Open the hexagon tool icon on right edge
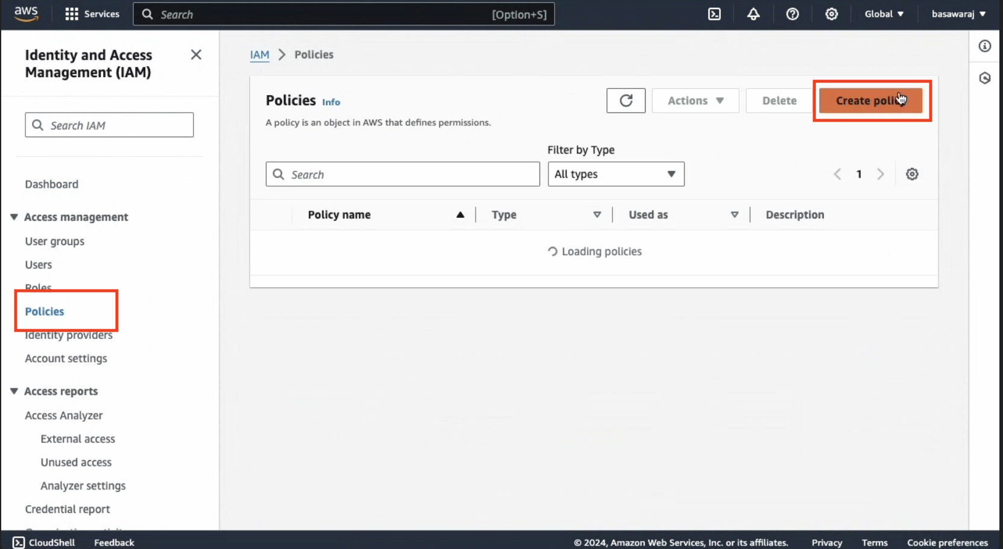This screenshot has height=549, width=1003. click(x=985, y=78)
